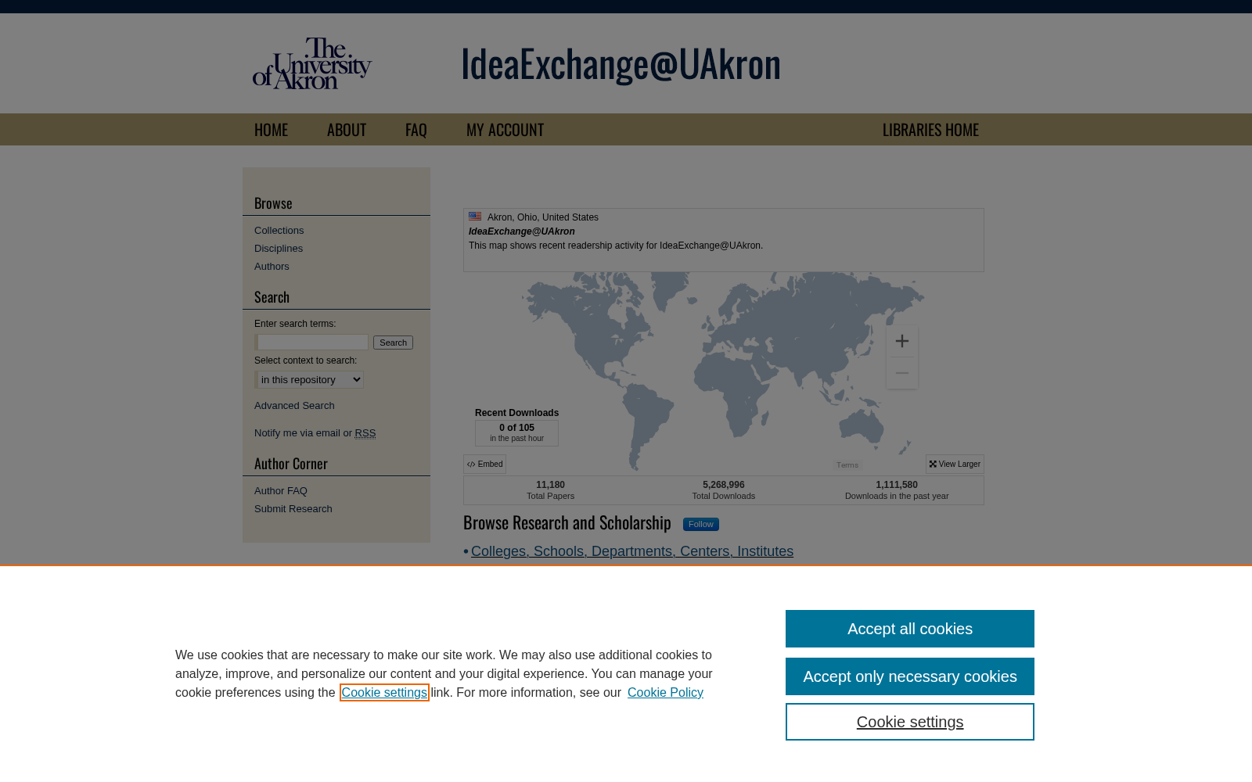Open Colleges, Schools, Departments, Centers, Institutes link
Image resolution: width=1252 pixels, height=782 pixels.
tap(632, 551)
